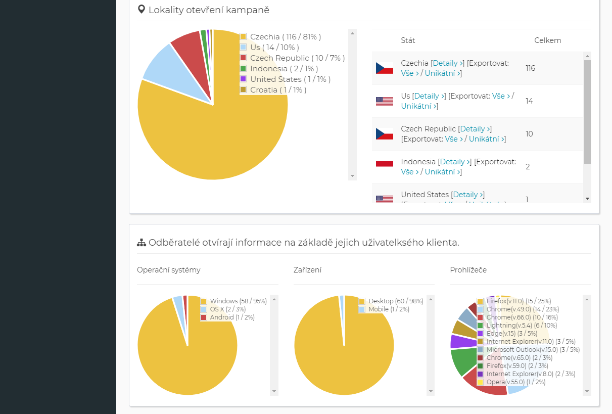Toggle Firefox(v.11.0) legend entry
The width and height of the screenshot is (612, 414).
pos(505,301)
